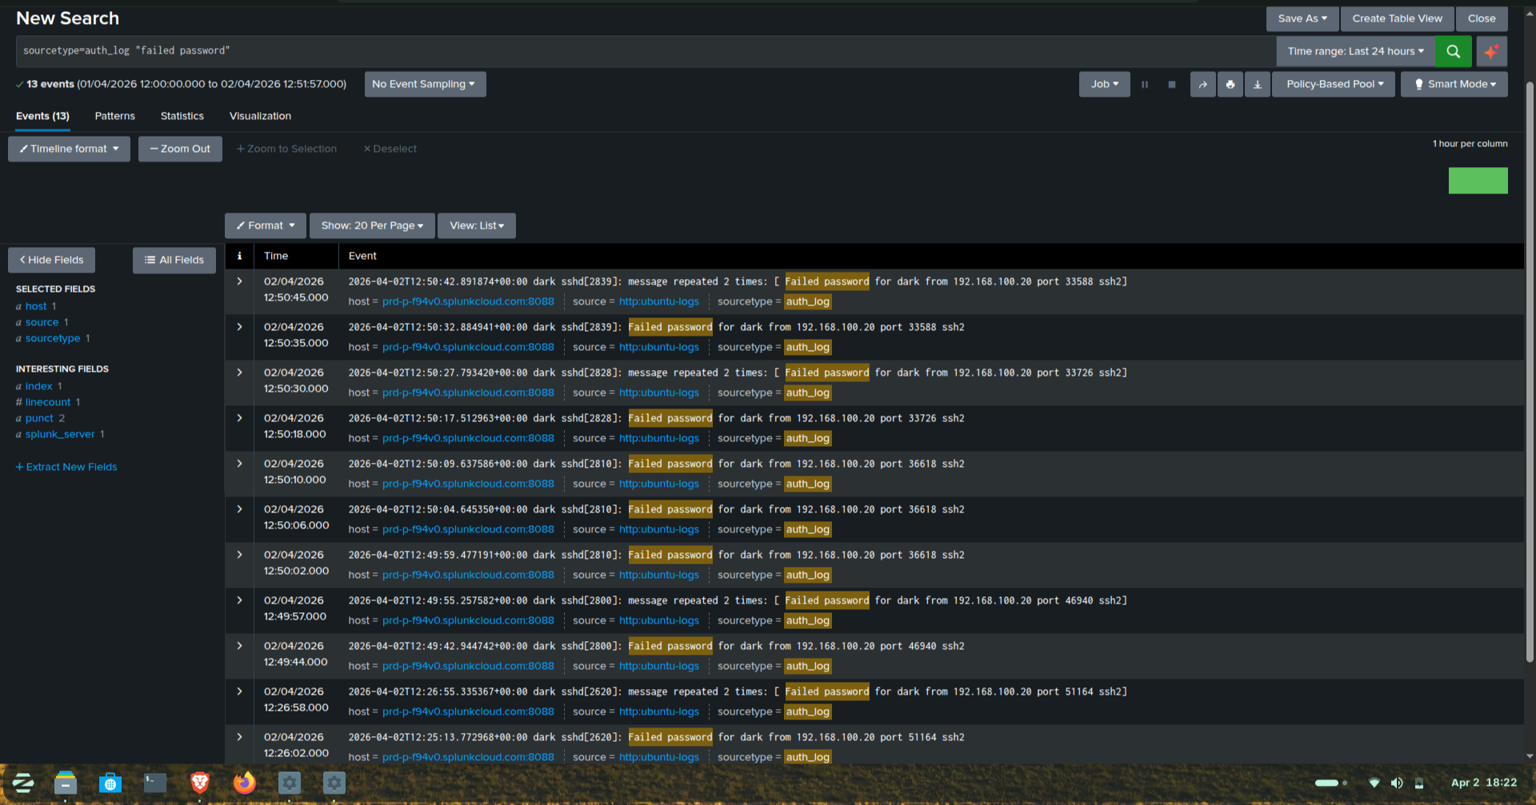Image resolution: width=1536 pixels, height=805 pixels.
Task: Expand the event at 12:26:58.000
Action: coord(239,691)
